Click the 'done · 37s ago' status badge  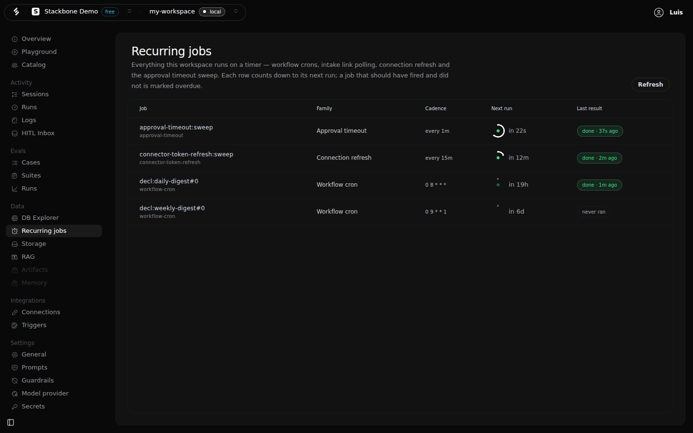coord(600,131)
